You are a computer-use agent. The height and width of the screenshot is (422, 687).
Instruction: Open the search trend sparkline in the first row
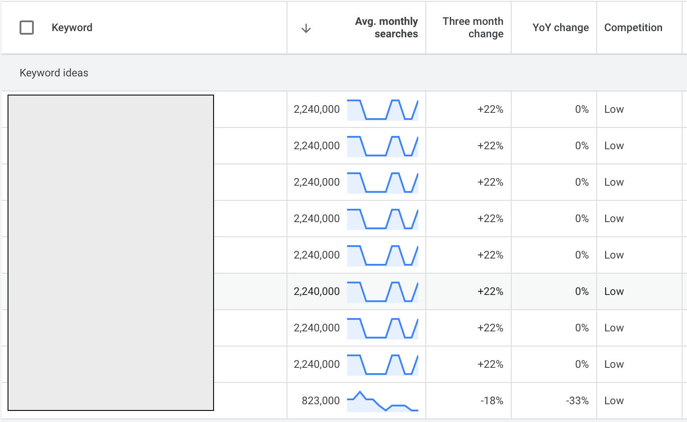coord(383,109)
